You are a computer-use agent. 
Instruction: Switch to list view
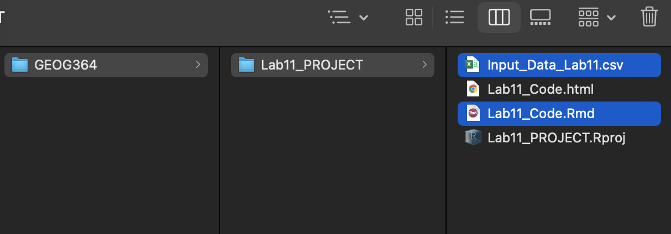[454, 17]
